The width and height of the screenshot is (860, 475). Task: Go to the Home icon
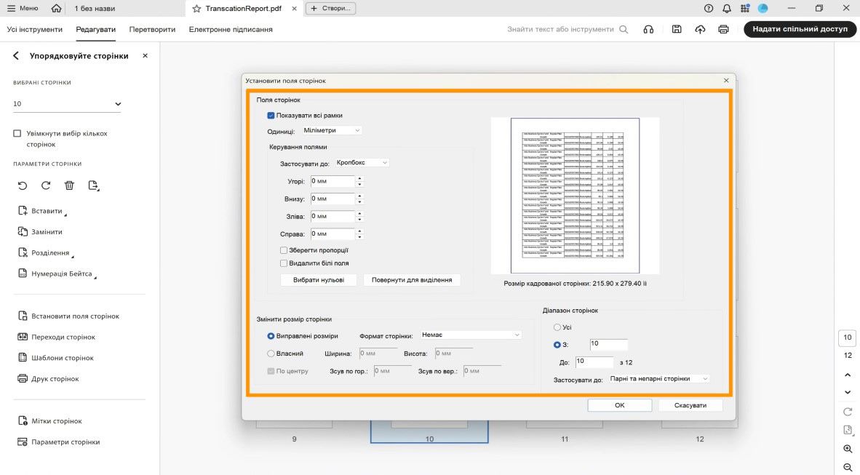coord(56,8)
